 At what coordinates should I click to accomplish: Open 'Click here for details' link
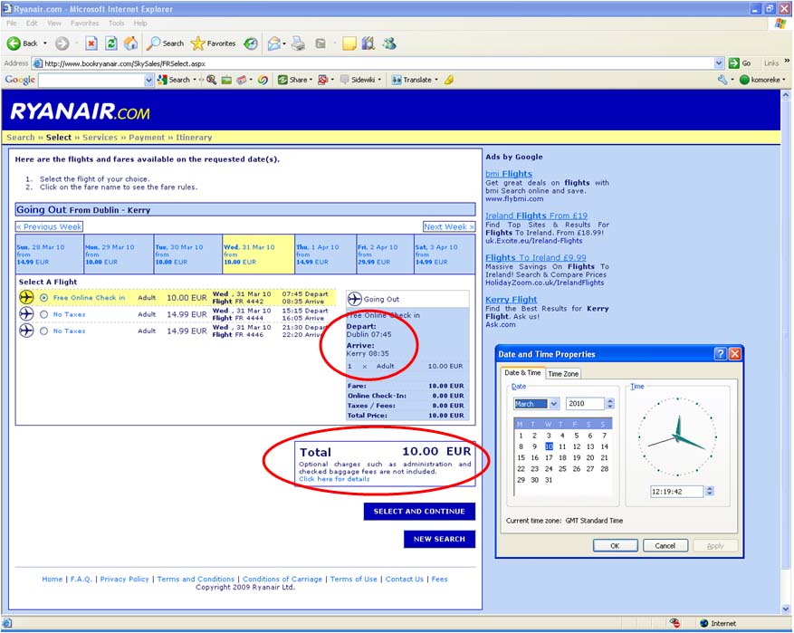(334, 479)
